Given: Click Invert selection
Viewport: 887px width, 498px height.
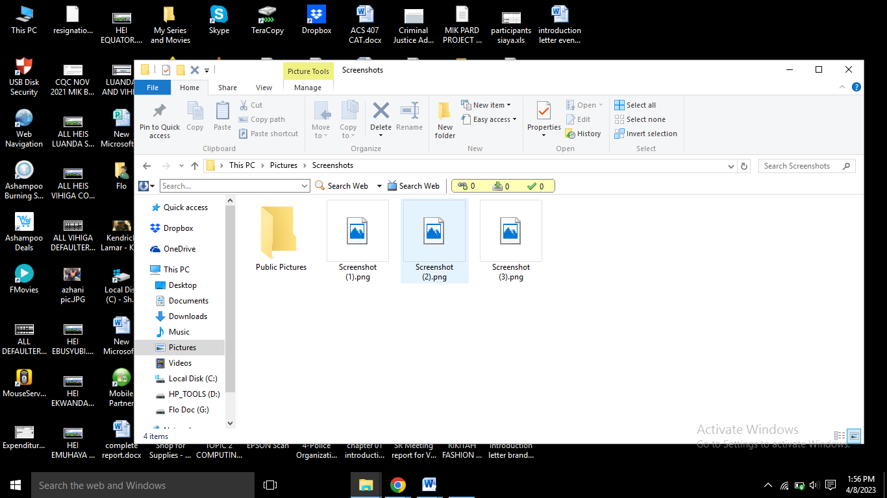Looking at the screenshot, I should [x=646, y=134].
